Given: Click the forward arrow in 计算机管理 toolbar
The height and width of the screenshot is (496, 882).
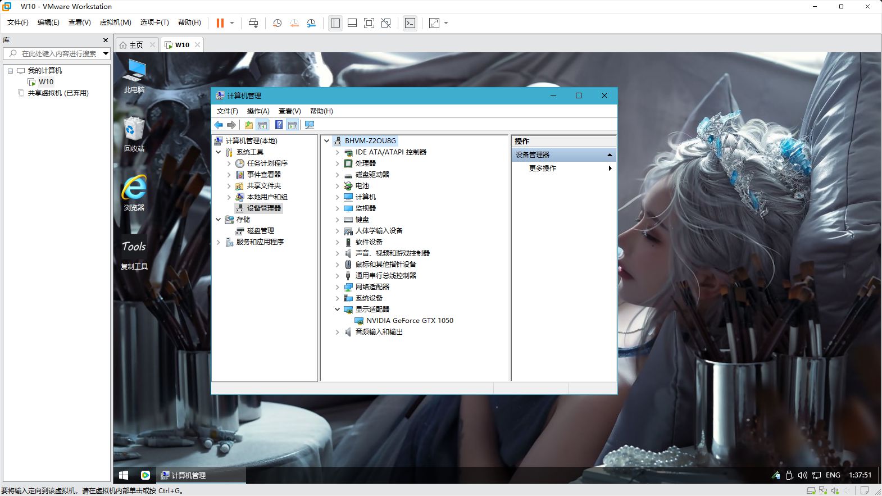Looking at the screenshot, I should coord(231,125).
